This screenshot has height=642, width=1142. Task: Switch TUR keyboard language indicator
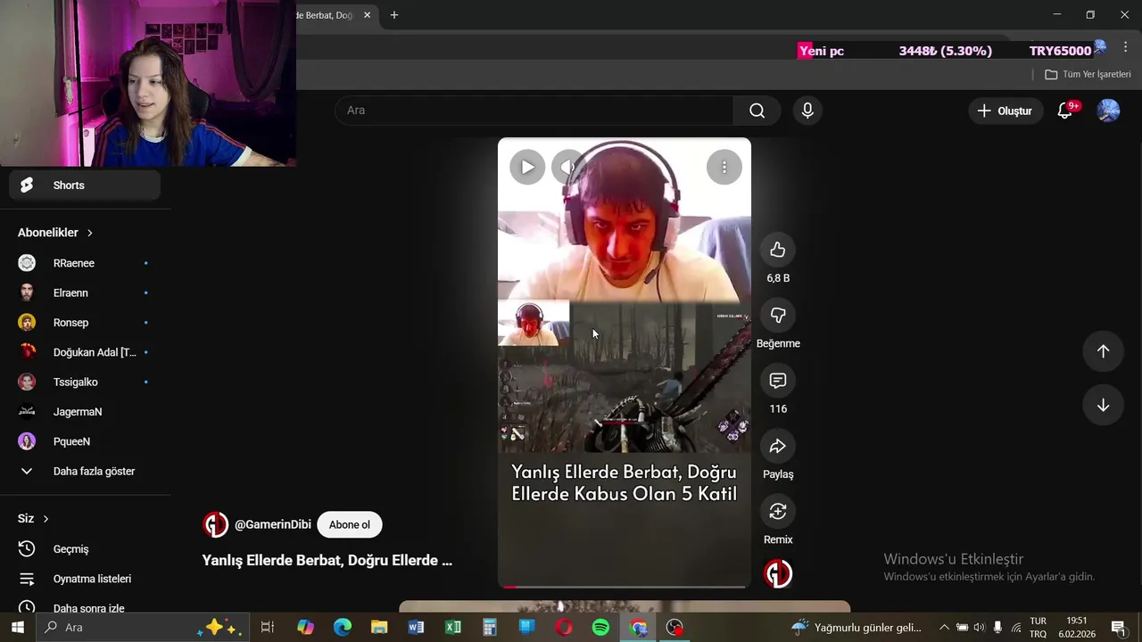click(x=1038, y=628)
